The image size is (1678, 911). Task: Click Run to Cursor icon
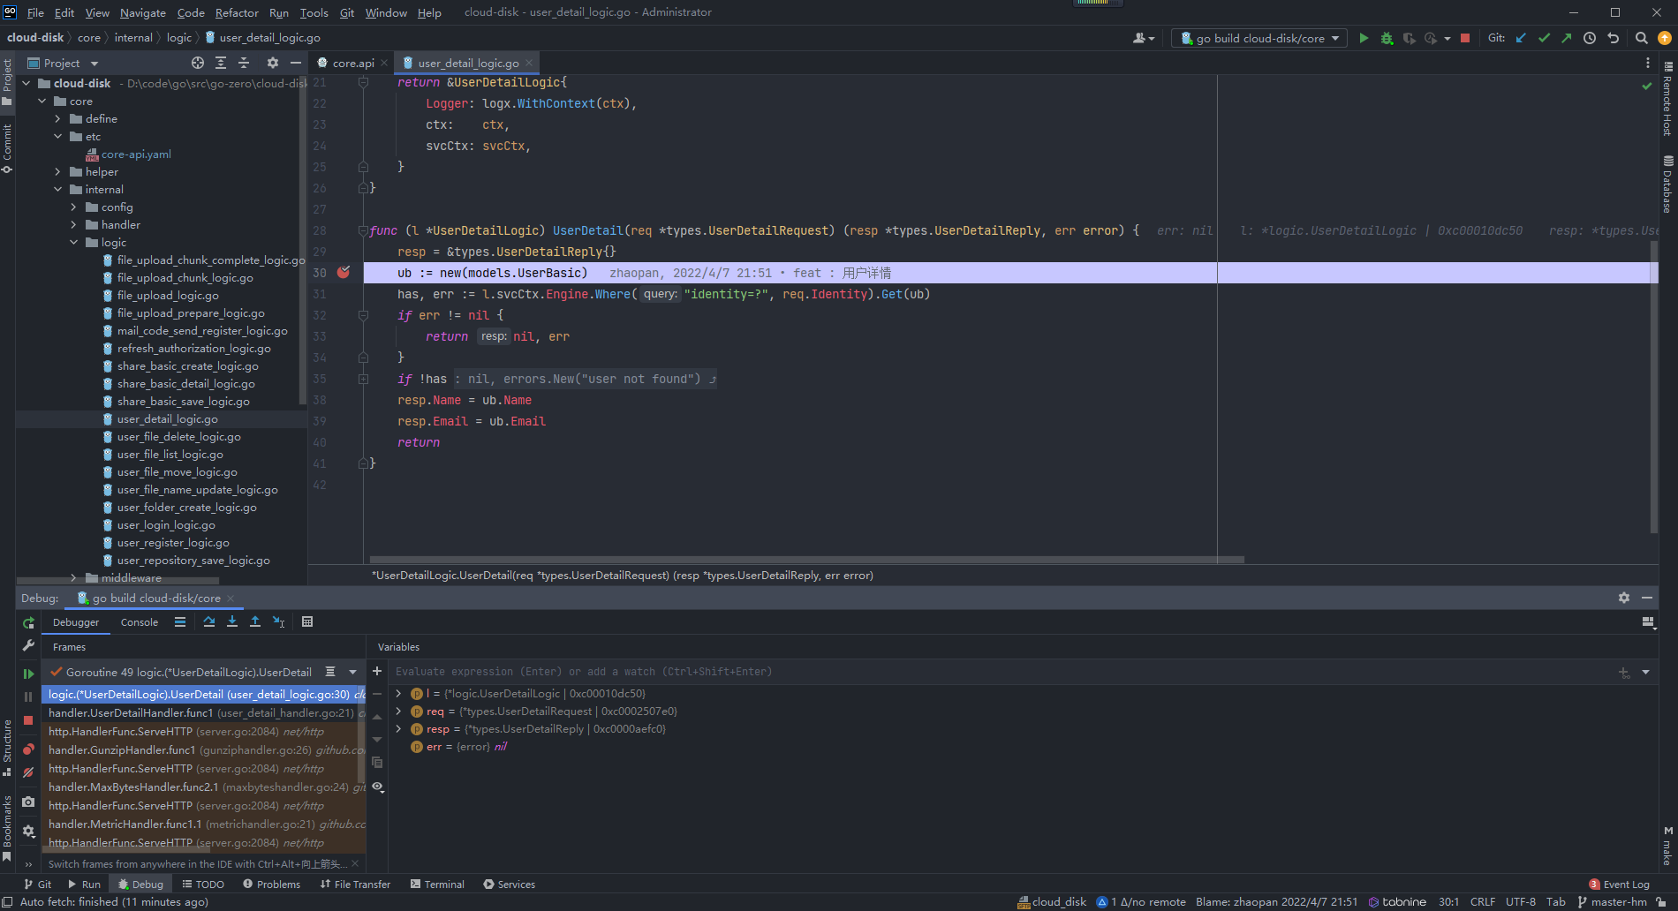279,621
